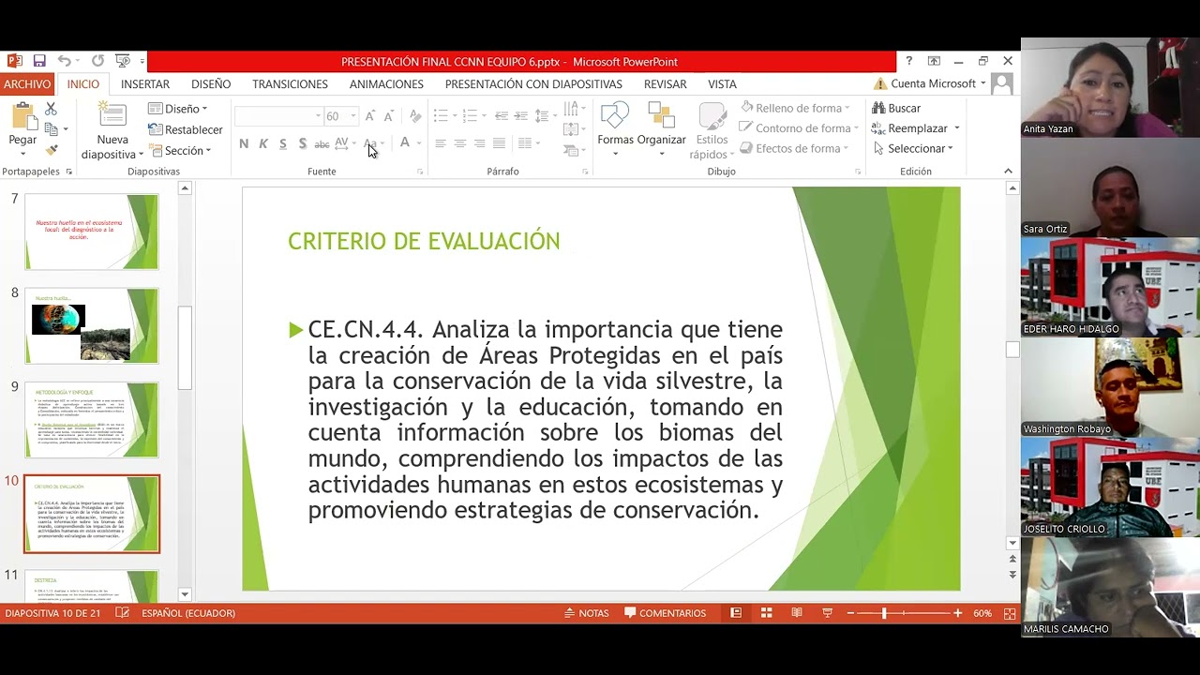Open Ribbon display options icon
The height and width of the screenshot is (675, 1200).
tap(934, 61)
